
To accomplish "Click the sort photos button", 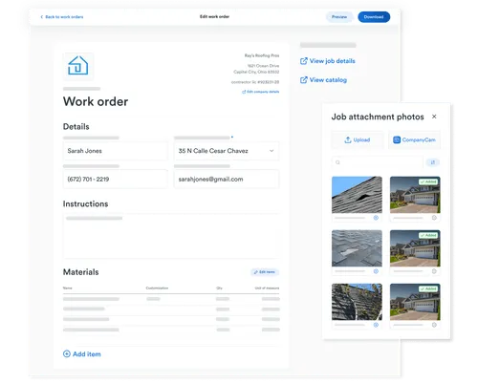I will (x=433, y=162).
